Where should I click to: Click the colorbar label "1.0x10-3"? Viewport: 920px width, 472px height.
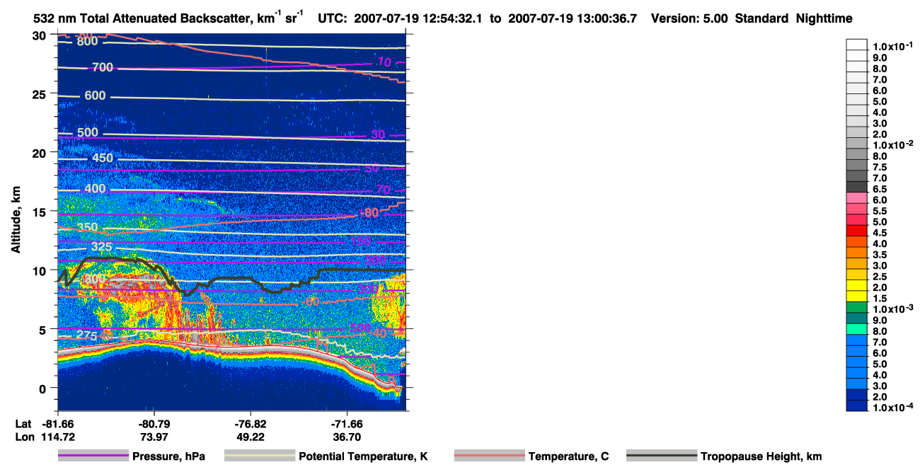(x=892, y=309)
